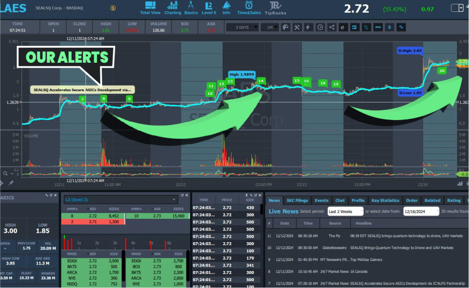The image size is (469, 288).
Task: Toggle the panel layout chart icon
Action: pos(354,27)
